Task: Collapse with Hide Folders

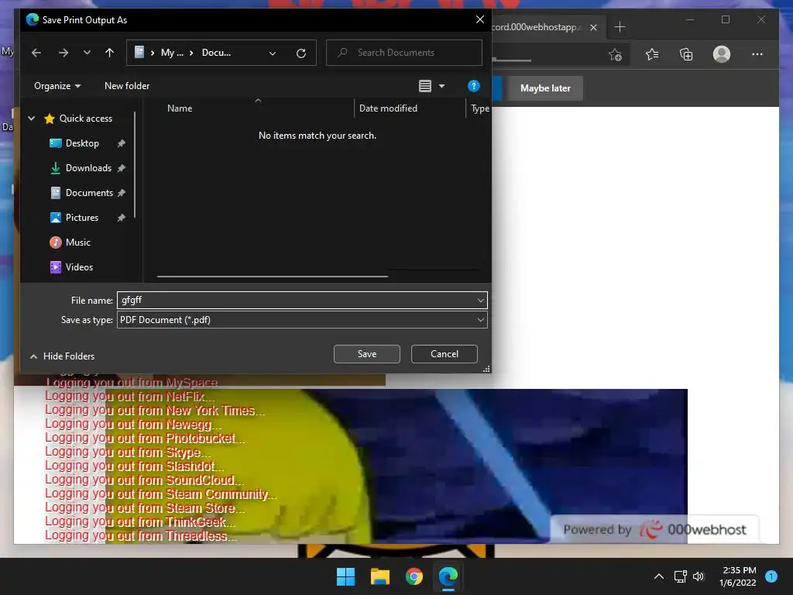Action: (x=62, y=356)
